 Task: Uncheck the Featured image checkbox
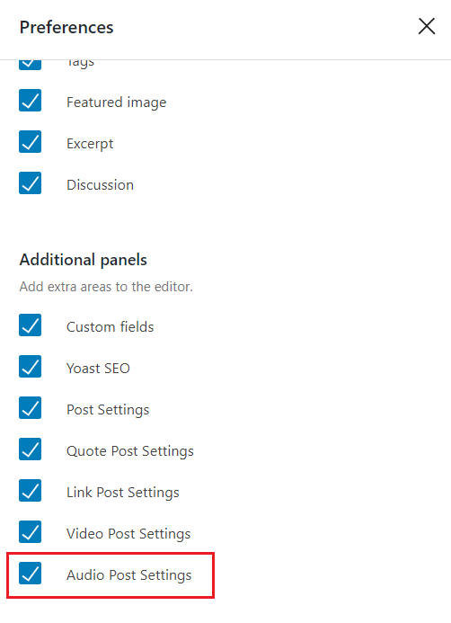click(31, 101)
